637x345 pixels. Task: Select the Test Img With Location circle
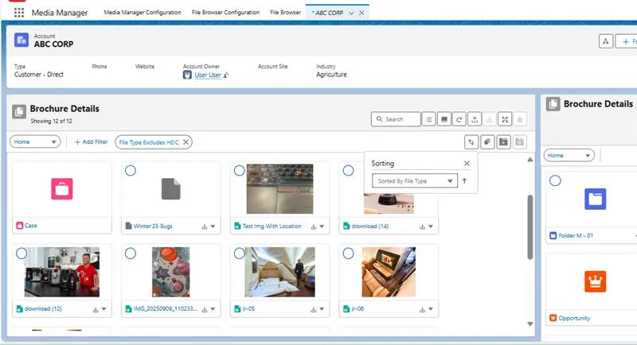(240, 171)
